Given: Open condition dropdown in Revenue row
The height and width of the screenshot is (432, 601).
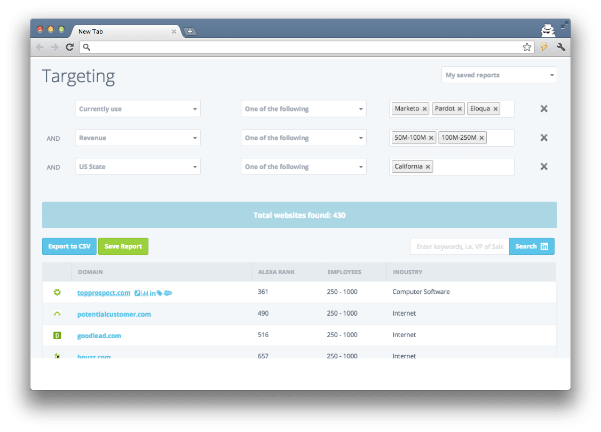Looking at the screenshot, I should 304,138.
